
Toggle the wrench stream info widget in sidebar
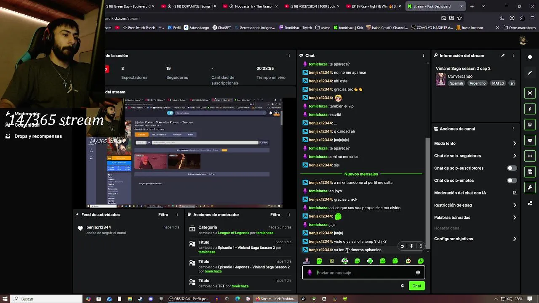pos(530,187)
